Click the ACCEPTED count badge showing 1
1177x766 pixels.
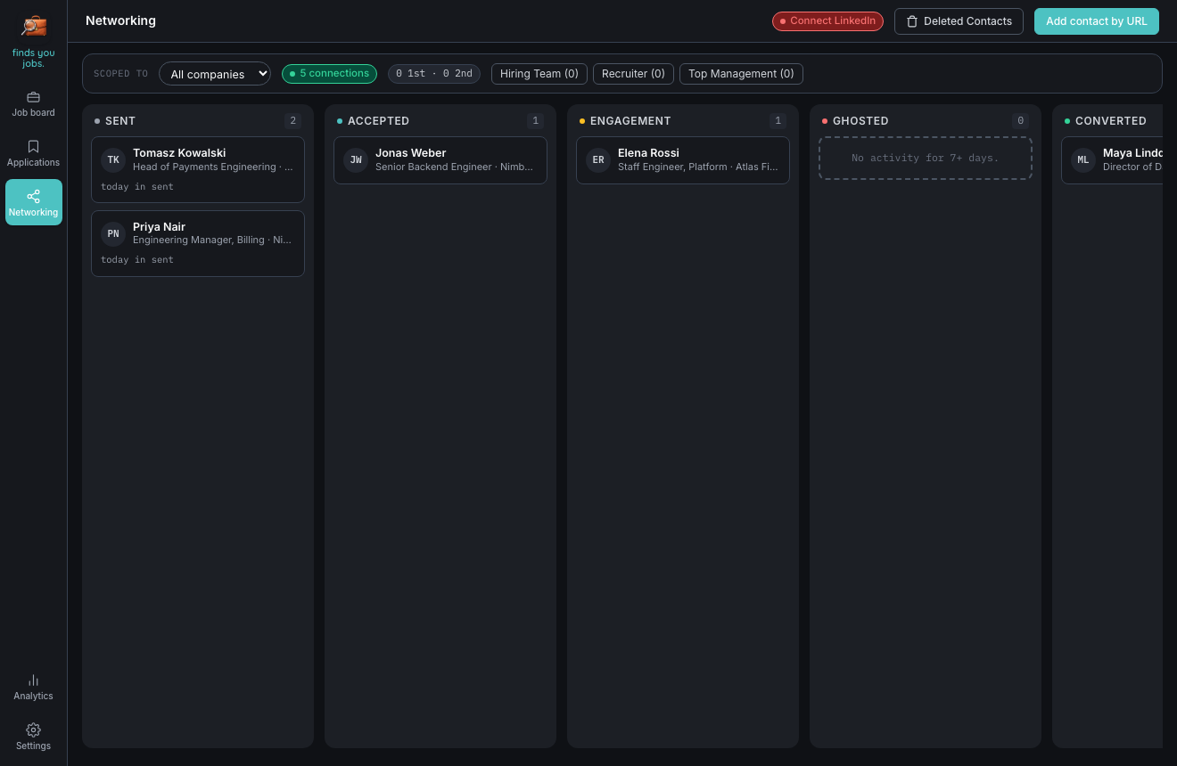(535, 121)
